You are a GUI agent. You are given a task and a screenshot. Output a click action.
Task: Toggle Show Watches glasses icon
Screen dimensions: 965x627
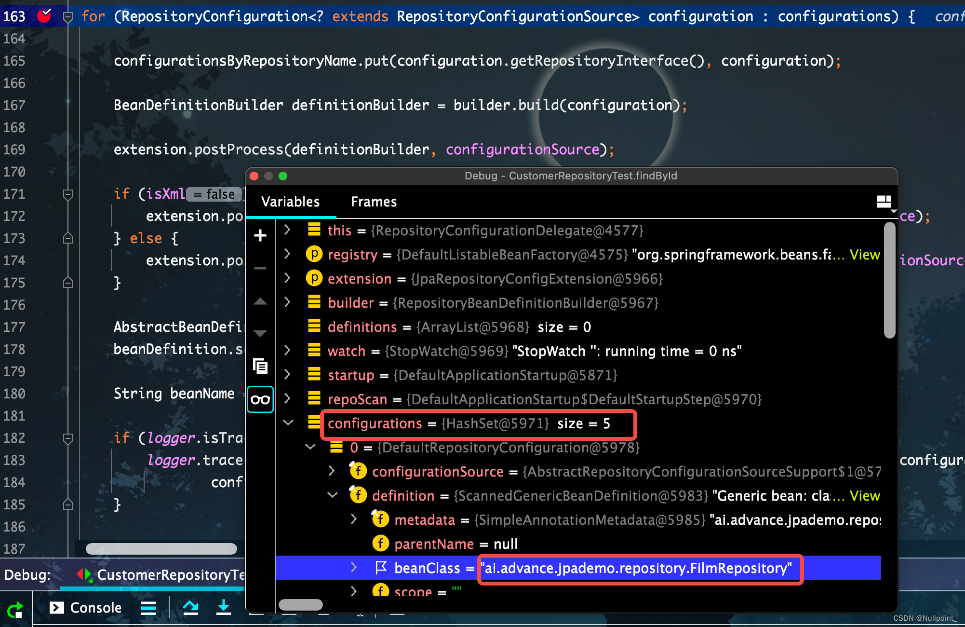click(x=260, y=399)
